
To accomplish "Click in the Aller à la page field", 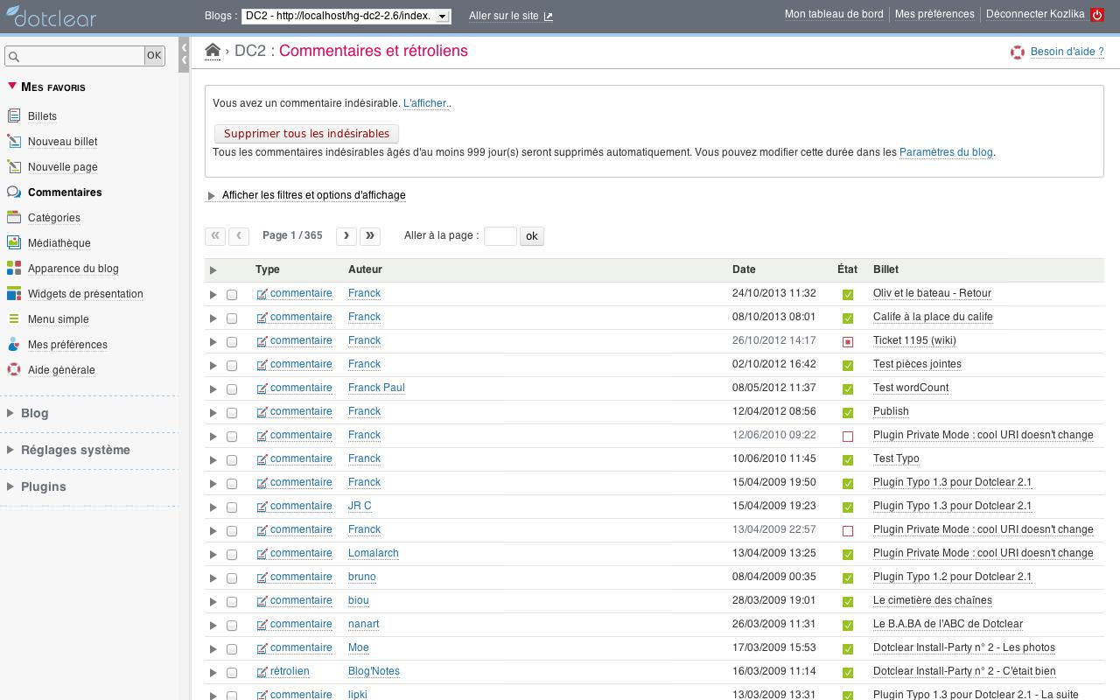I will point(500,236).
